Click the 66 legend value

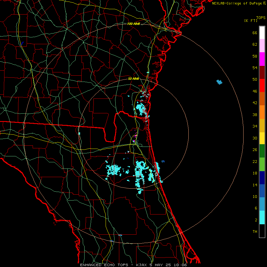(255, 33)
